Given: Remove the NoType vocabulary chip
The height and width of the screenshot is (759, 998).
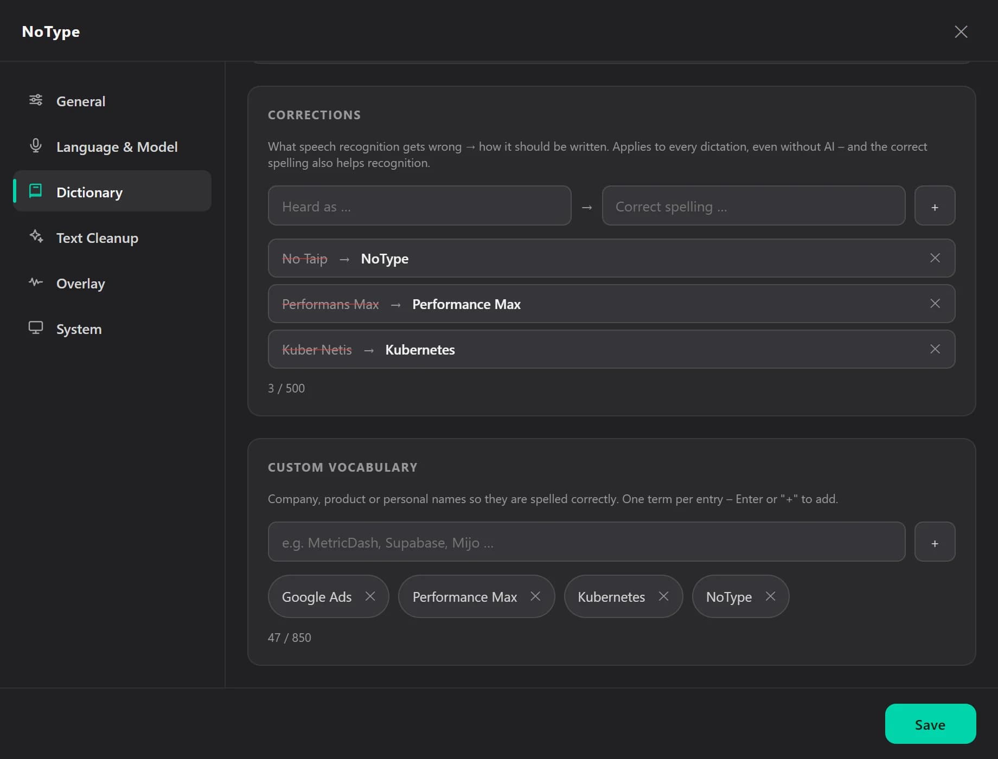Looking at the screenshot, I should click(x=770, y=596).
